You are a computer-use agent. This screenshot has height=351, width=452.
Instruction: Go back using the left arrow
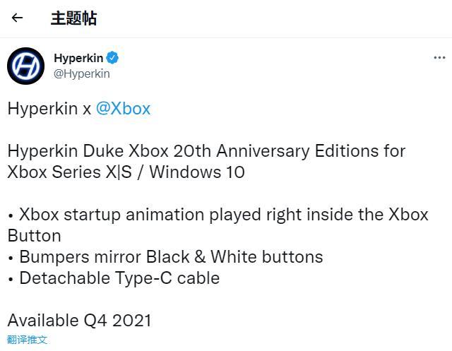click(17, 18)
